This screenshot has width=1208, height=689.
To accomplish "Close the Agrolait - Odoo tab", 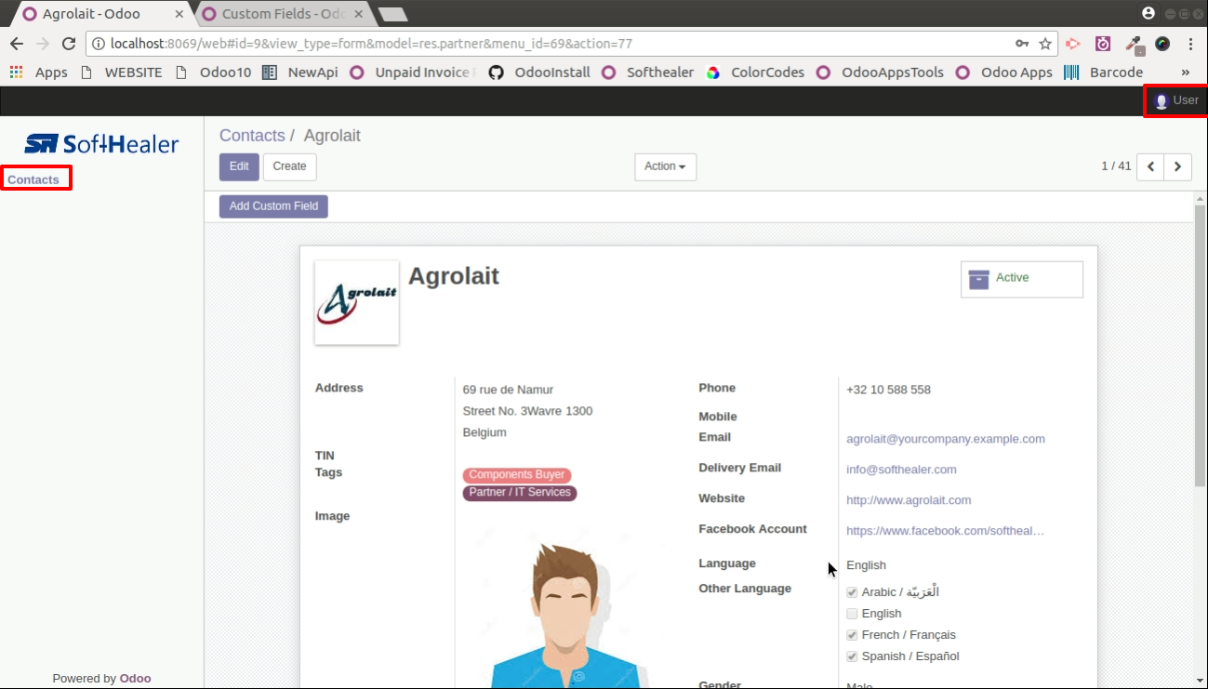I will (179, 14).
